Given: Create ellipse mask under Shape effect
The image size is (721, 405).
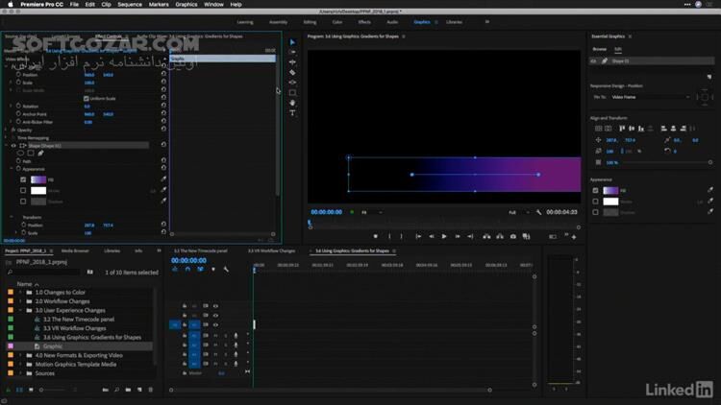Looking at the screenshot, I should tap(21, 153).
